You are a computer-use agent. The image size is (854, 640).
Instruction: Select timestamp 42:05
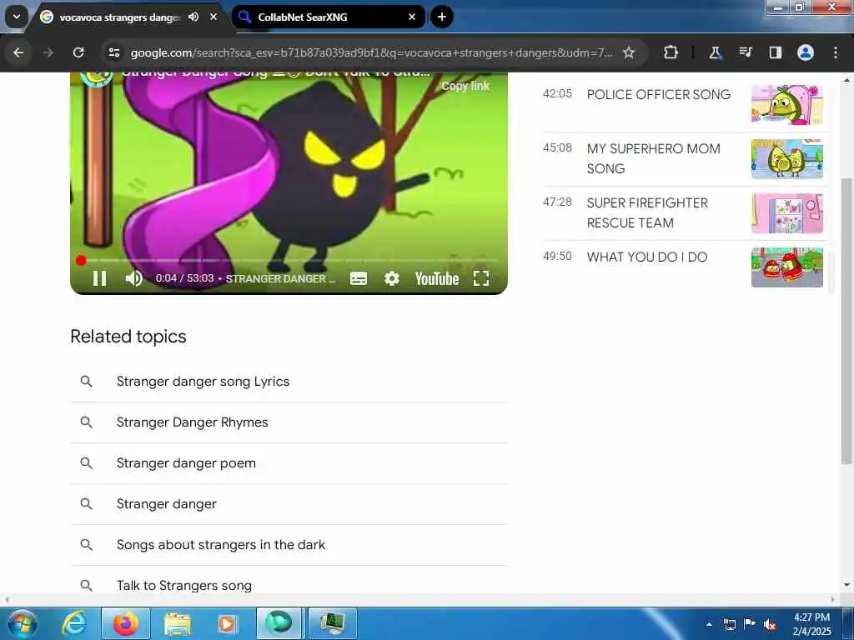(557, 93)
